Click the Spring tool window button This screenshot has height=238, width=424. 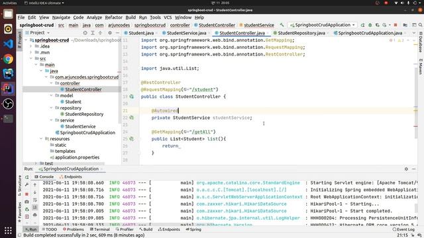click(193, 229)
